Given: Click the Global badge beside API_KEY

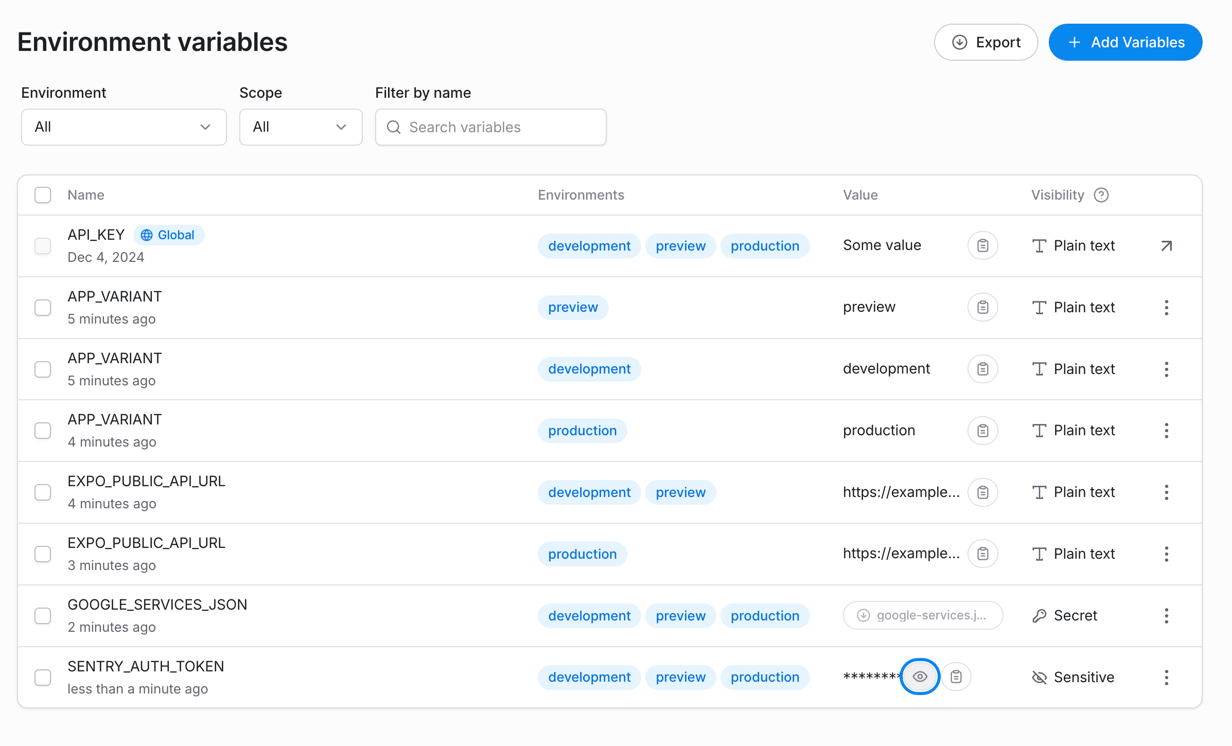Looking at the screenshot, I should [168, 235].
